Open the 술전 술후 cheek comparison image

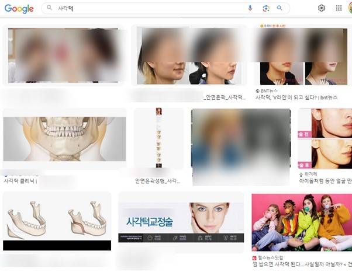click(325, 138)
